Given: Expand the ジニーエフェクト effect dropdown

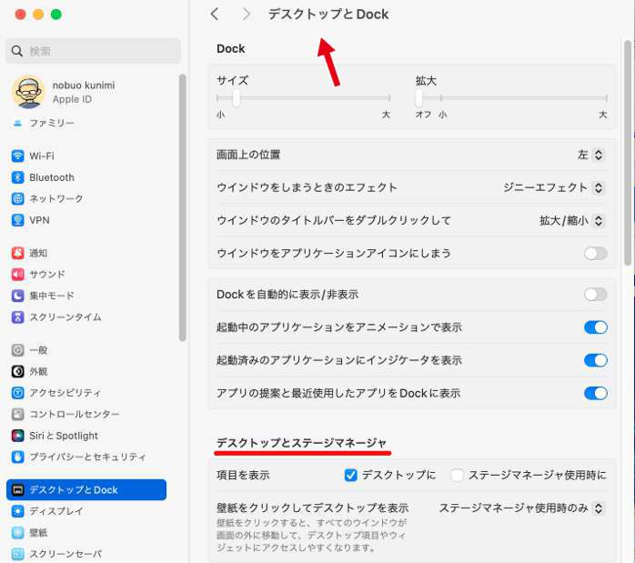Looking at the screenshot, I should coord(555,187).
